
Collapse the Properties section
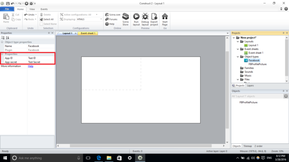click(x=2, y=54)
